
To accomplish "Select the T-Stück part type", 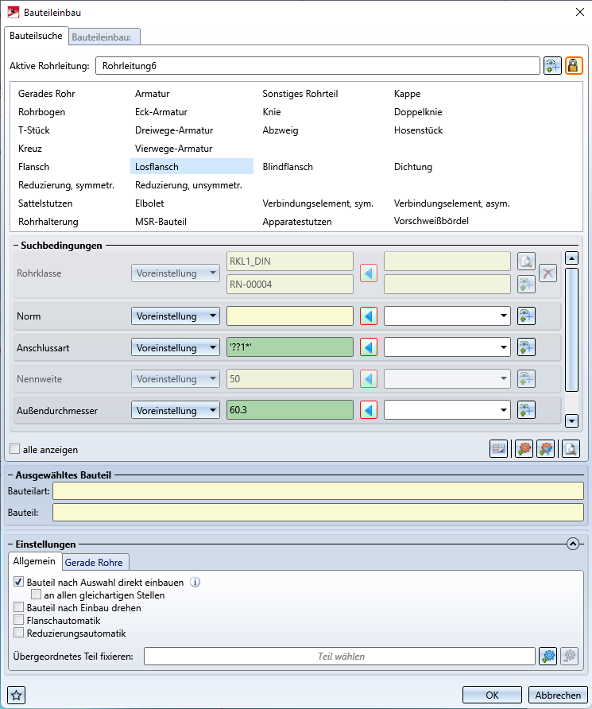I will (x=34, y=130).
